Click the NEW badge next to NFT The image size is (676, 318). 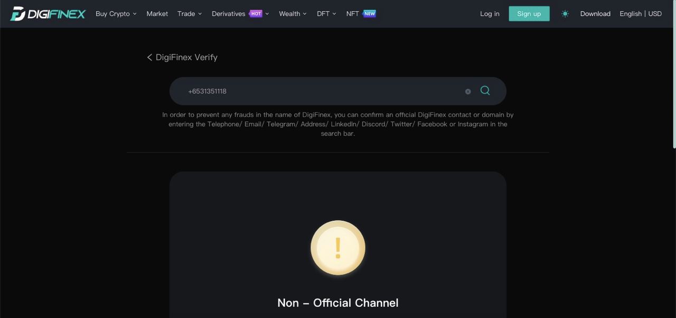tap(369, 14)
